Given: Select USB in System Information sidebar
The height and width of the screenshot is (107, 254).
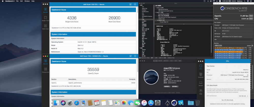Looking at the screenshot, I should point(143,20).
